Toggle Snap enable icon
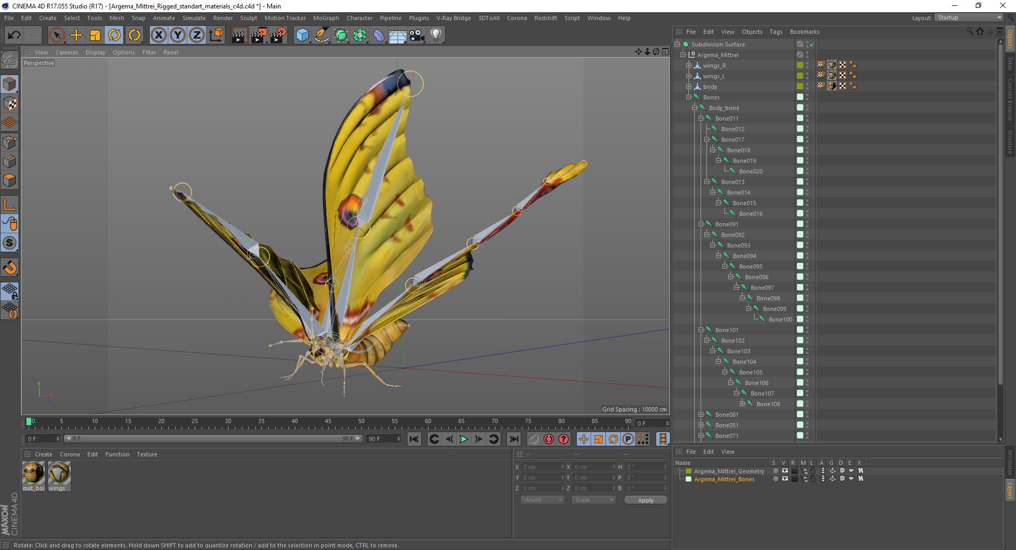The width and height of the screenshot is (1016, 550). pos(10,268)
